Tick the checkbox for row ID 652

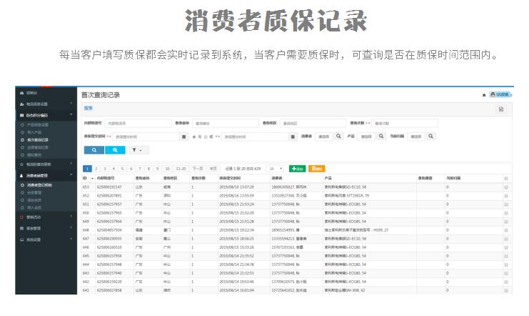tap(506, 196)
